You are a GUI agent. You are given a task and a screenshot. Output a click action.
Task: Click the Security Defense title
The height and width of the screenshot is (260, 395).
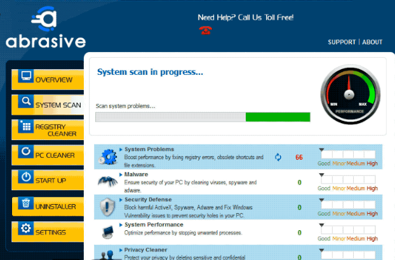[148, 200]
